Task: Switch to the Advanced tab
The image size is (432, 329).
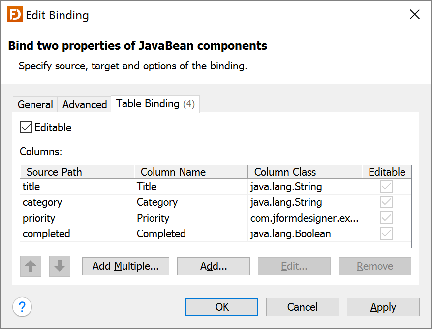Action: pos(84,104)
